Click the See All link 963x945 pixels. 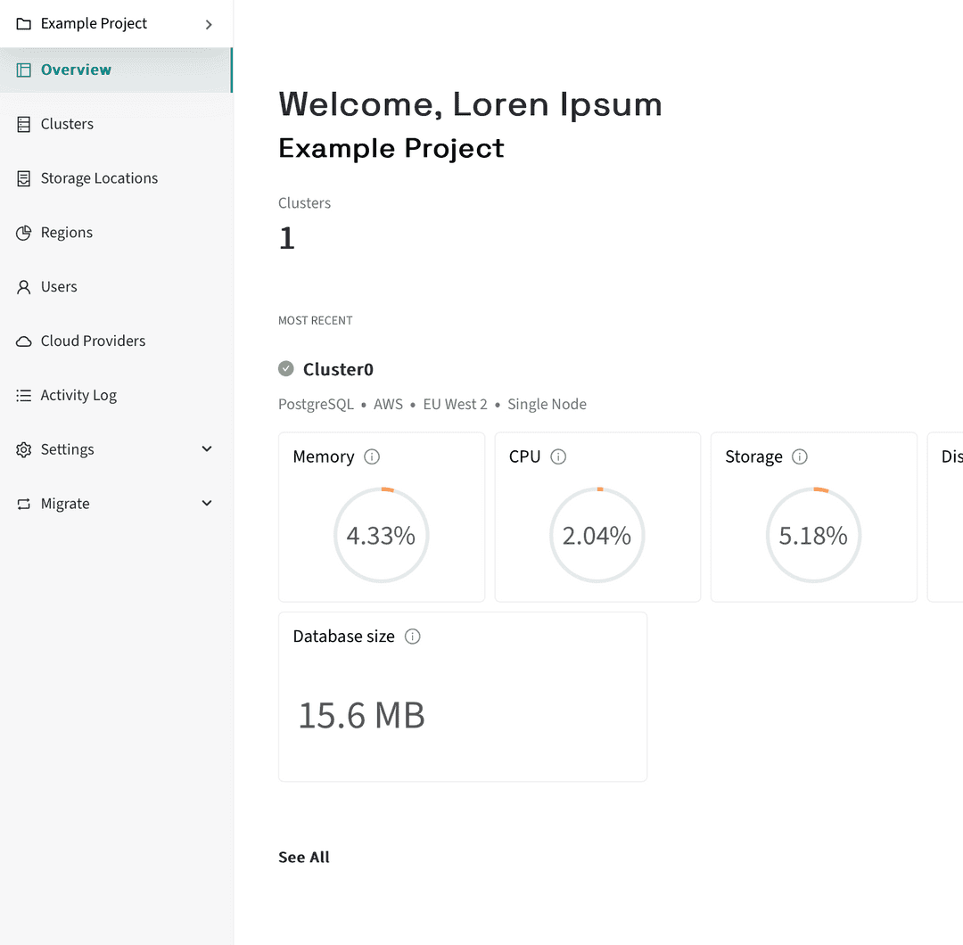tap(303, 857)
